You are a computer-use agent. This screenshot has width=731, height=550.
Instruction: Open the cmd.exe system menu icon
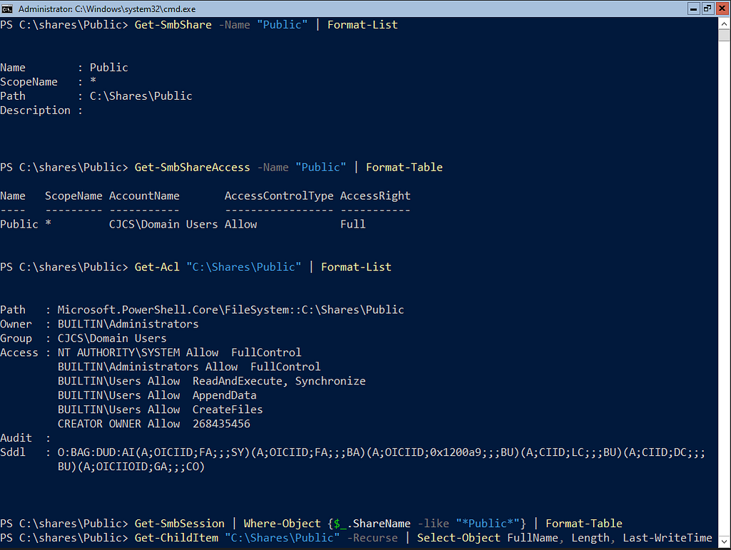(7, 9)
